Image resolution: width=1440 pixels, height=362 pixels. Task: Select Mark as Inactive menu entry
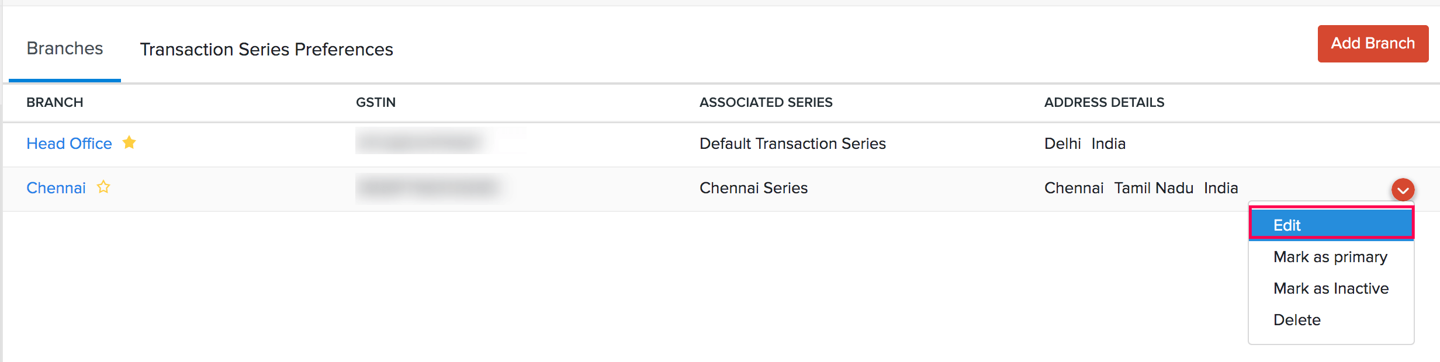coord(1331,288)
